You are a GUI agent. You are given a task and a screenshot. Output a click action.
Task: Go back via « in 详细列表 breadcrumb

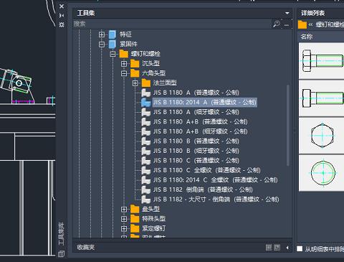(310, 24)
